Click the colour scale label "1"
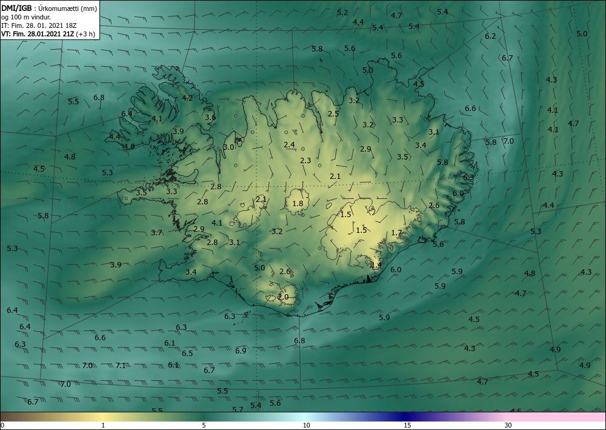This screenshot has height=430, width=606. click(103, 425)
